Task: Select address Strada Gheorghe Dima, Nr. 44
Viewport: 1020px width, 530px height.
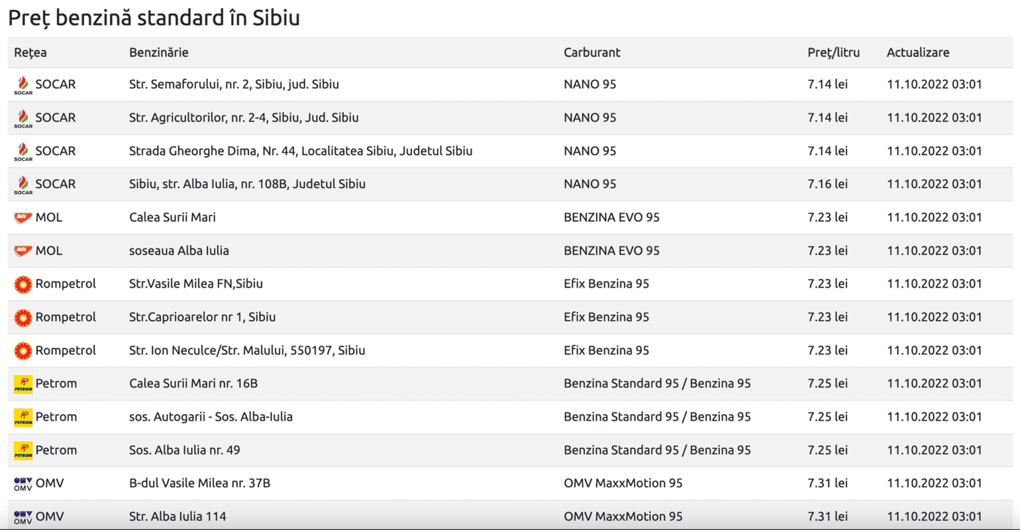Action: click(301, 151)
